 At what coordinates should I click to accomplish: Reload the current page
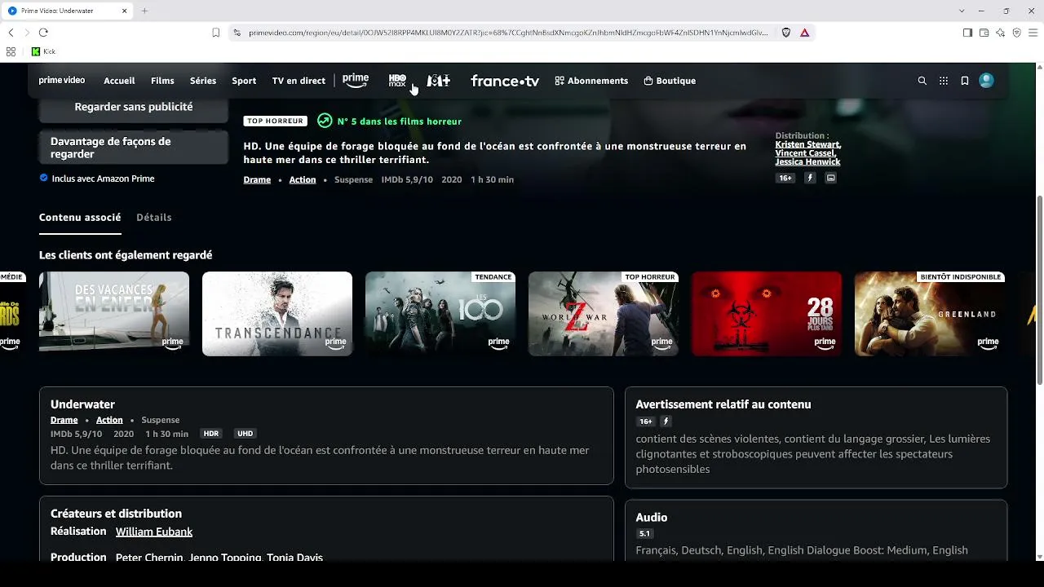click(x=43, y=33)
